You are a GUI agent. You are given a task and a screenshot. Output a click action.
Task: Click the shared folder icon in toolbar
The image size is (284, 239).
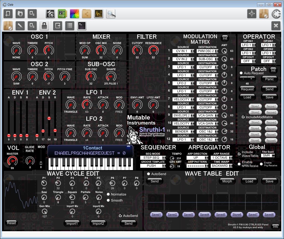[x=86, y=14]
